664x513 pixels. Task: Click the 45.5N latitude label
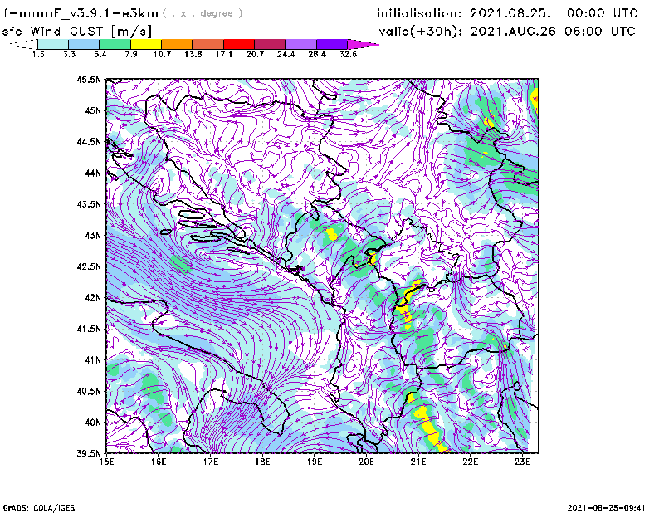pos(89,80)
